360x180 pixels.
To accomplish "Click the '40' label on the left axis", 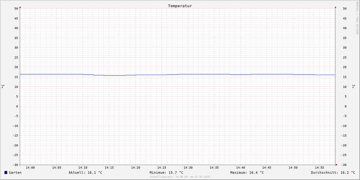I will pyautogui.click(x=16, y=28).
